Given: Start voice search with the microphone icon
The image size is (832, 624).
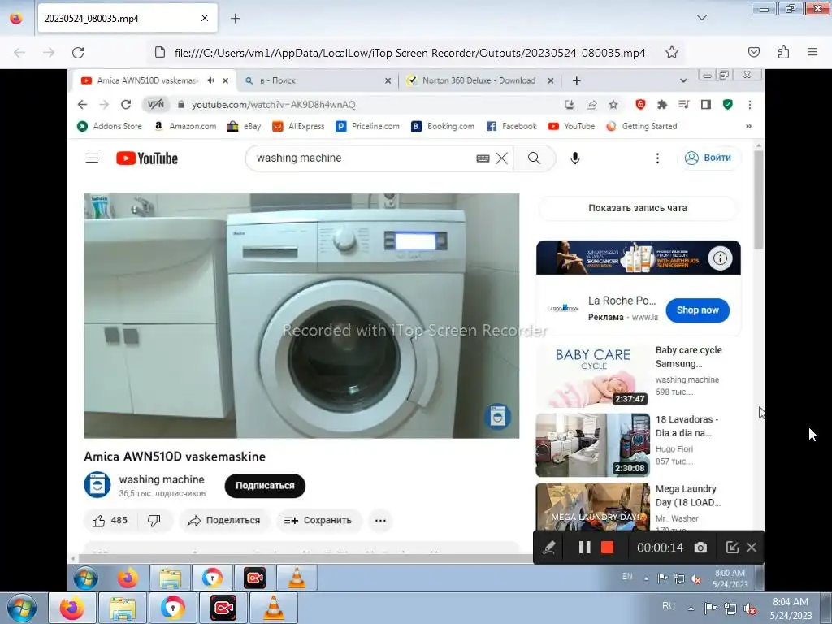Looking at the screenshot, I should (x=575, y=158).
